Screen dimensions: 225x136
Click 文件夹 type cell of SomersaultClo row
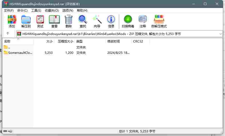click(x=81, y=53)
